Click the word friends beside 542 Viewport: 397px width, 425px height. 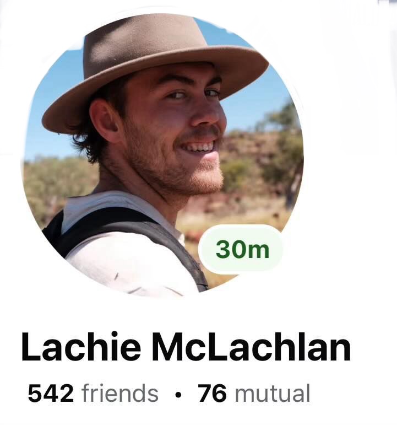point(120,393)
